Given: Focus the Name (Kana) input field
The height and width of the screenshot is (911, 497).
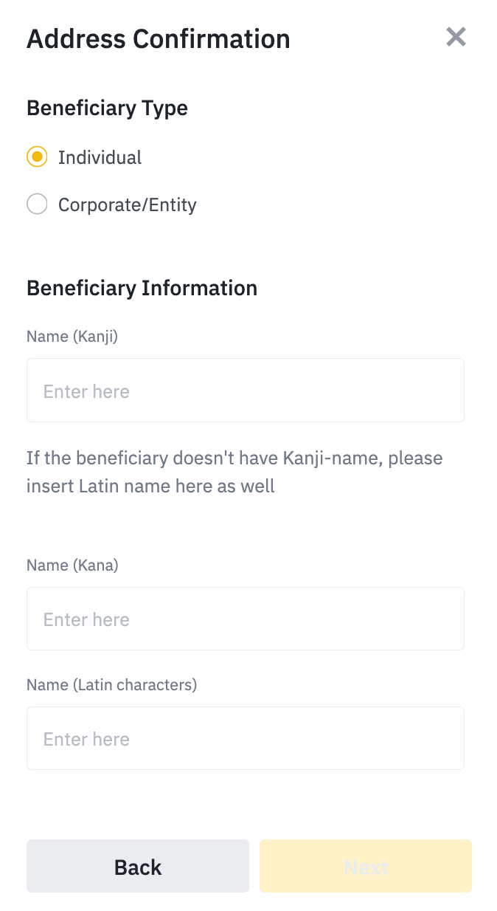Looking at the screenshot, I should click(x=245, y=619).
